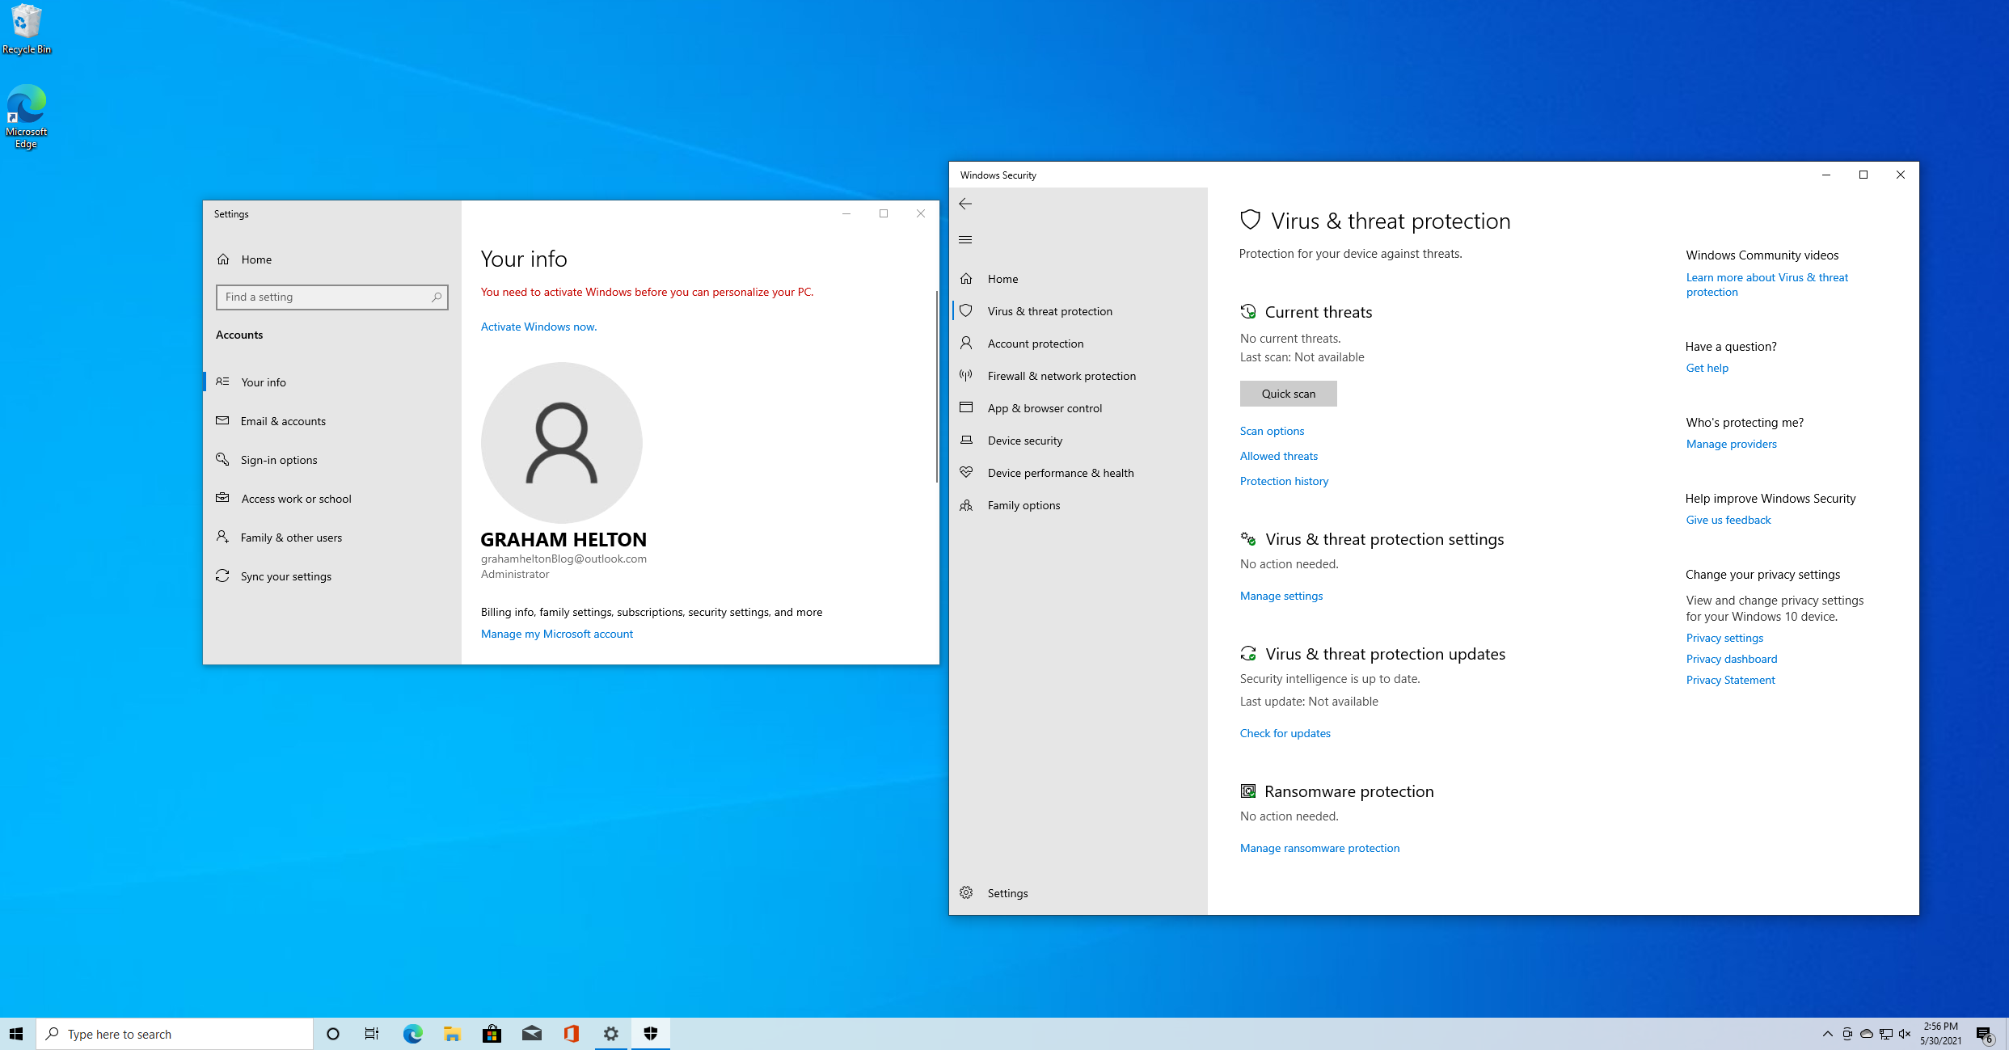This screenshot has height=1050, width=2009.
Task: Click Activate Windows now link
Action: (538, 327)
